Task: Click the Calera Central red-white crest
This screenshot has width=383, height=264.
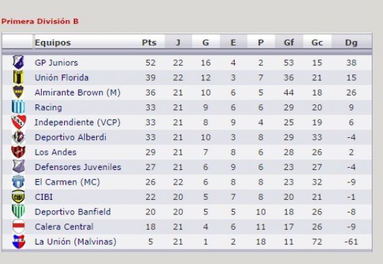Action: pyautogui.click(x=19, y=226)
